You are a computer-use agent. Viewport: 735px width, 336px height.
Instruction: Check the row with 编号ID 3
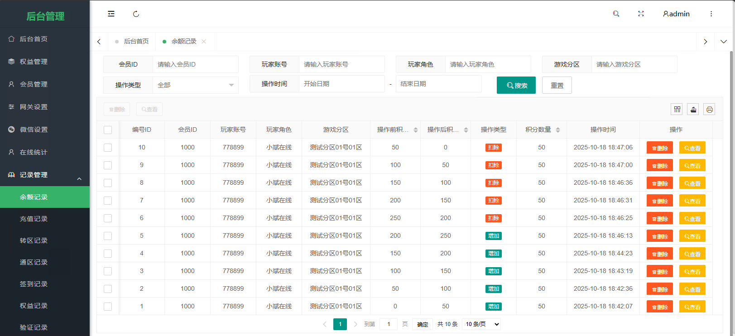click(x=108, y=271)
